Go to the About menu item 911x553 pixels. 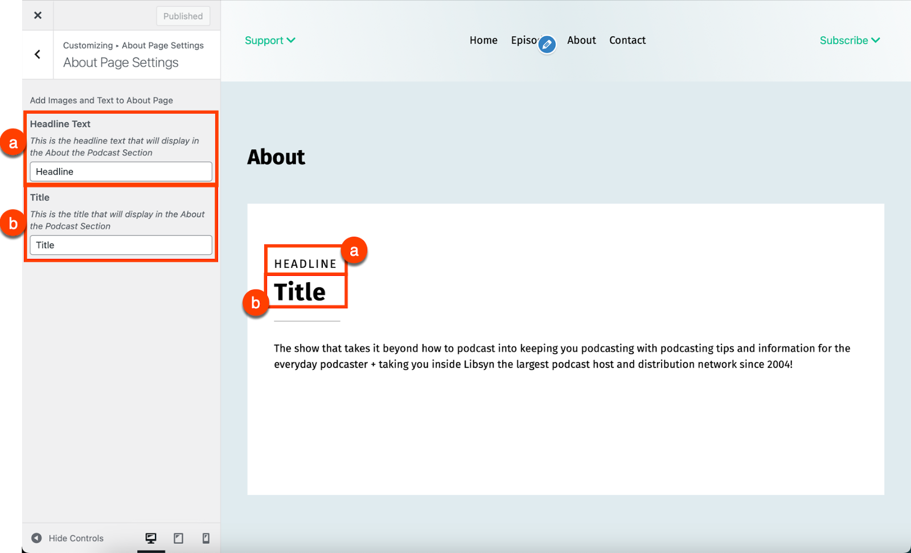coord(581,40)
